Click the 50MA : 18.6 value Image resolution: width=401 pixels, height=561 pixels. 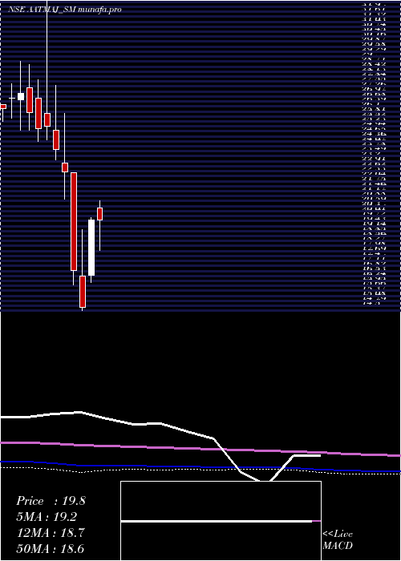click(x=51, y=549)
